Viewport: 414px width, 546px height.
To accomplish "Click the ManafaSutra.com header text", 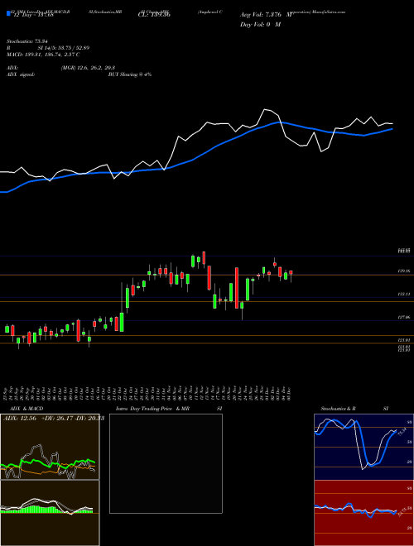I will pyautogui.click(x=330, y=12).
